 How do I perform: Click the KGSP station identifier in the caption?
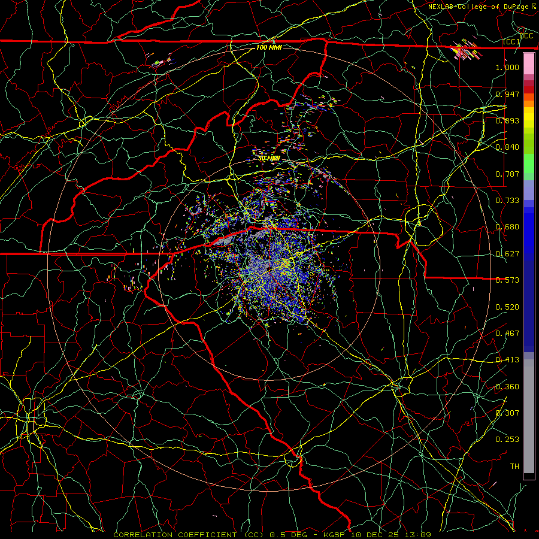(334, 535)
